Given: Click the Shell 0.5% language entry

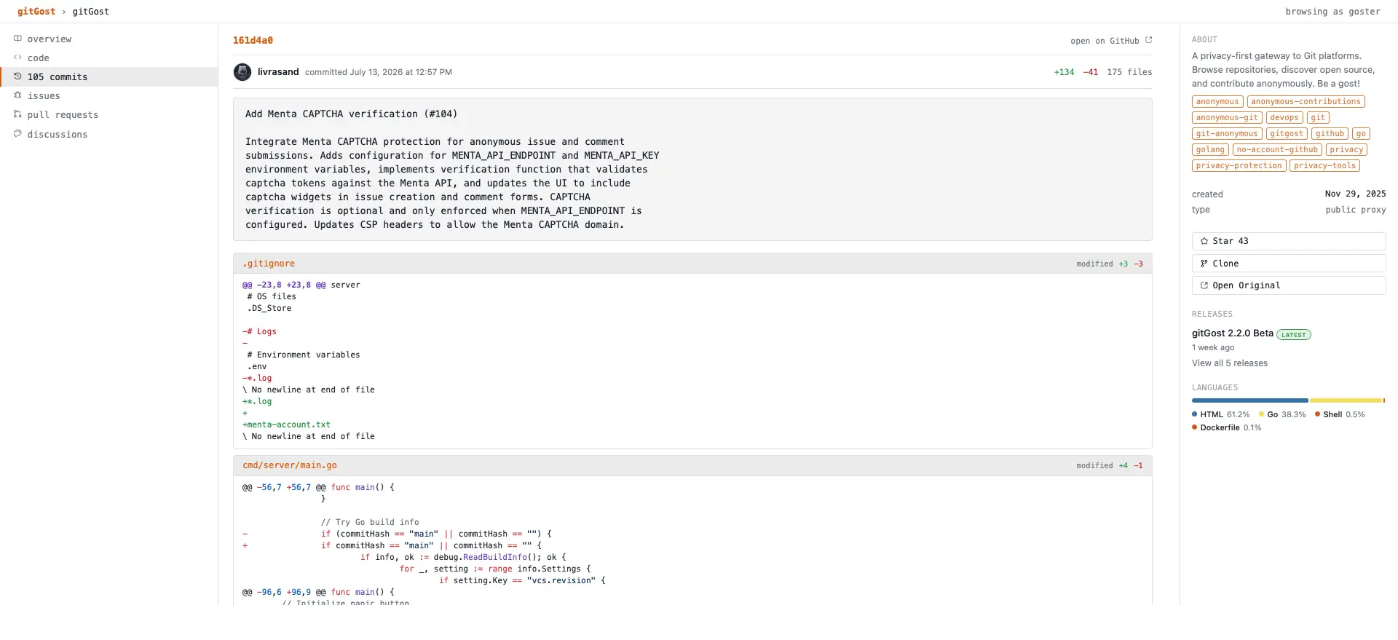Looking at the screenshot, I should click(1340, 415).
